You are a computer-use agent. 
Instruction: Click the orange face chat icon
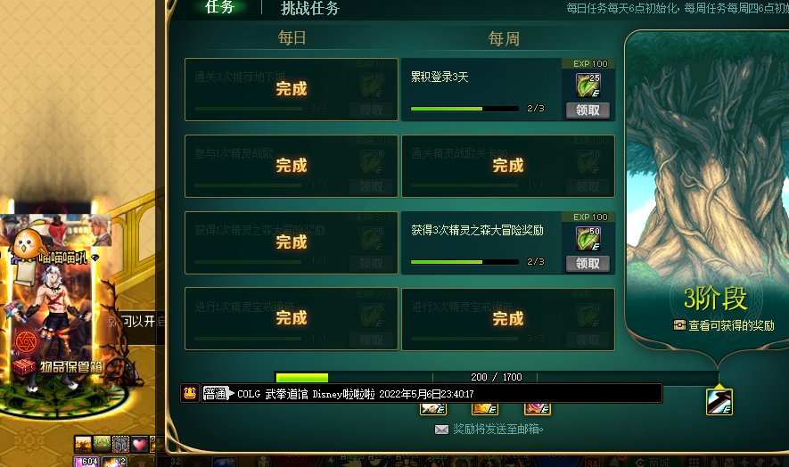190,393
